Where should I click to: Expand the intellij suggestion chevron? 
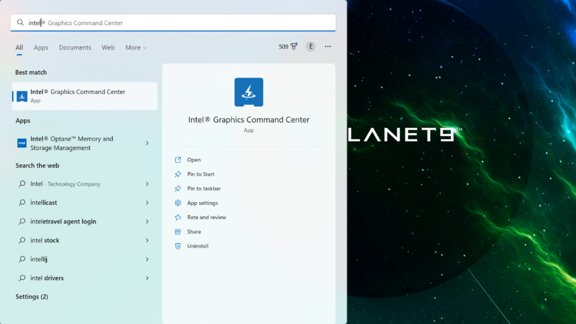(x=147, y=259)
